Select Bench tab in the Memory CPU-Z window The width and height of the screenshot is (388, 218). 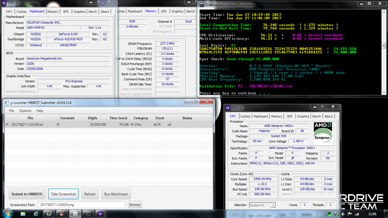(191, 11)
